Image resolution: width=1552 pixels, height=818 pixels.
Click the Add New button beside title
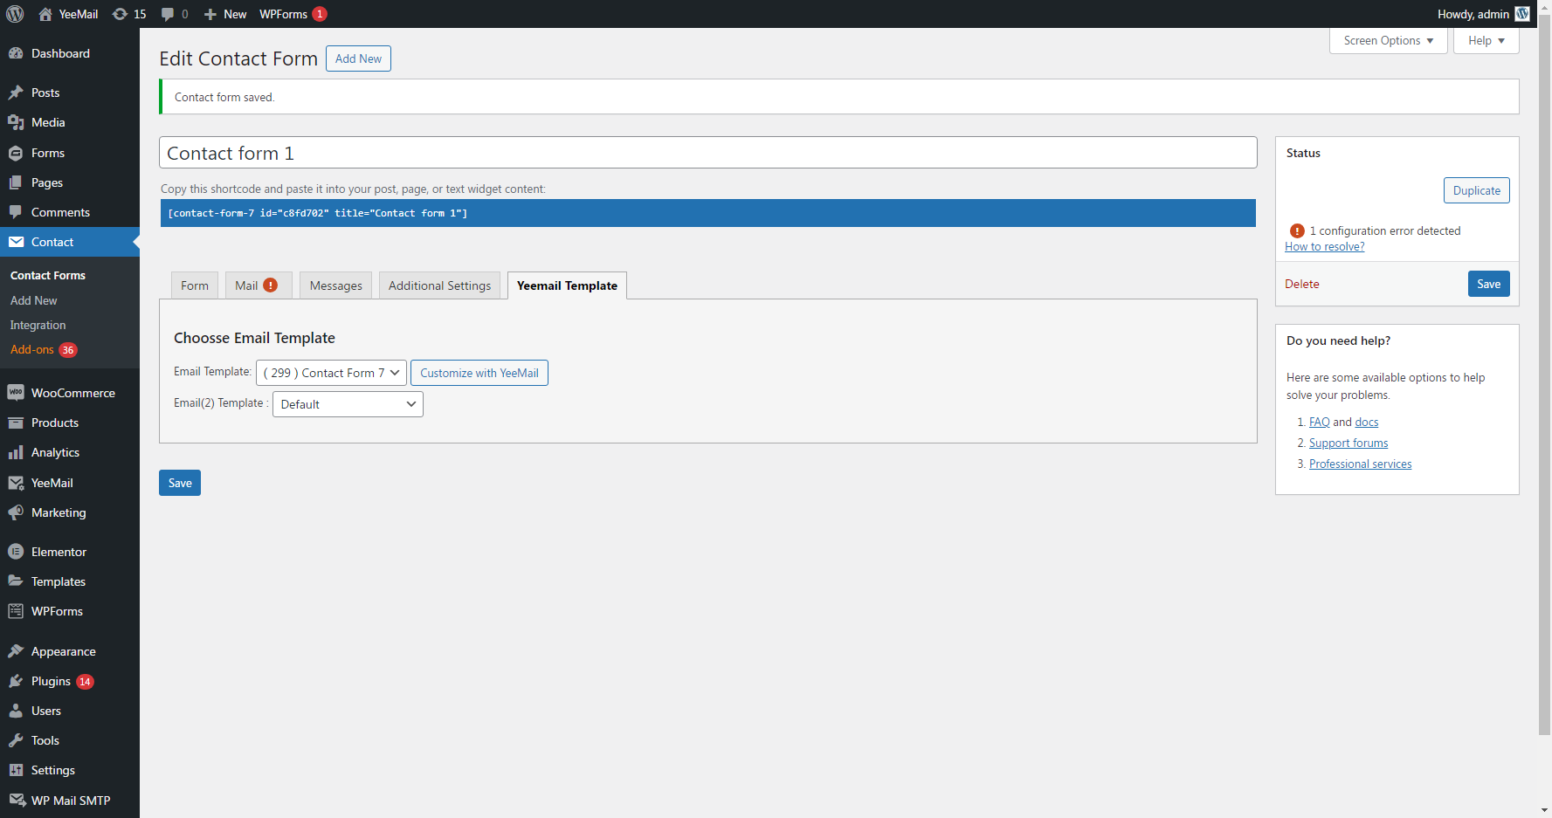point(358,58)
